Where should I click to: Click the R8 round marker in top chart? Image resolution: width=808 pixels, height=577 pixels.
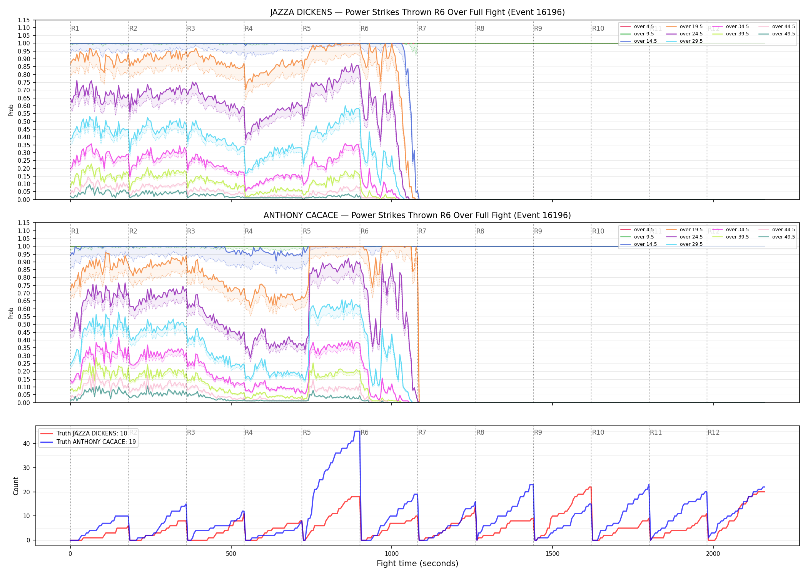pyautogui.click(x=480, y=28)
